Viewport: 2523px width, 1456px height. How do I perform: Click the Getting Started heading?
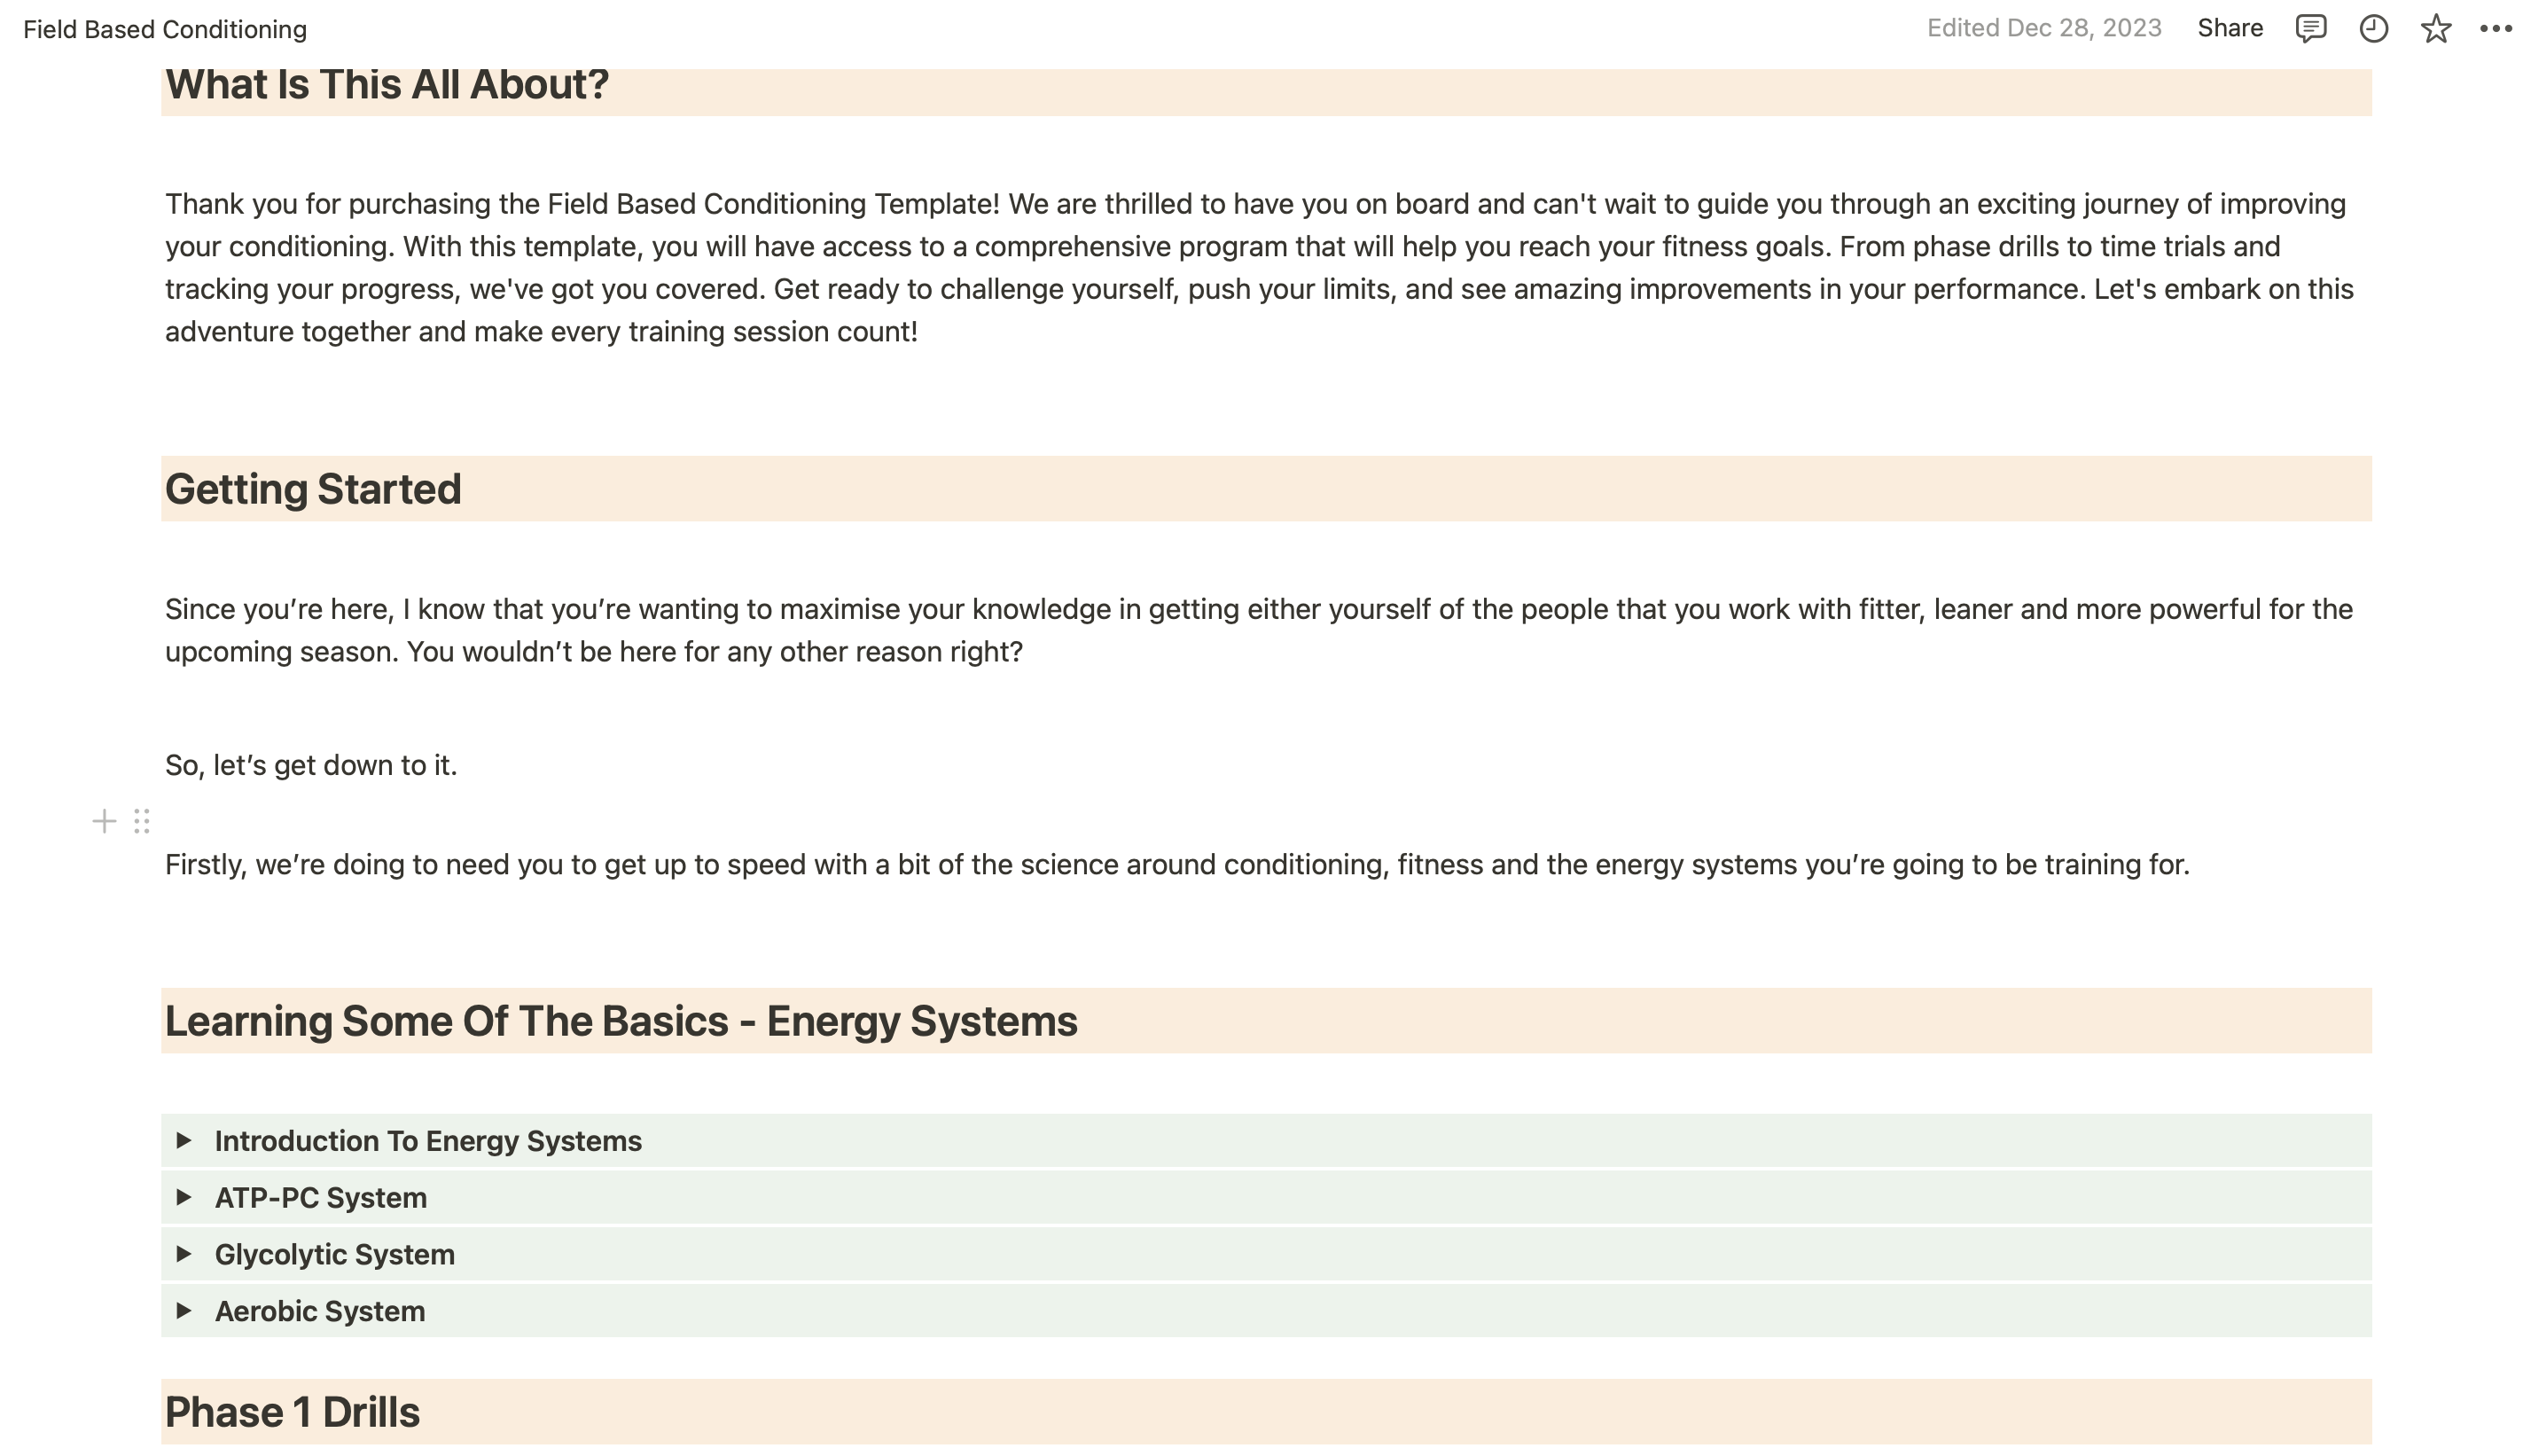(x=313, y=489)
